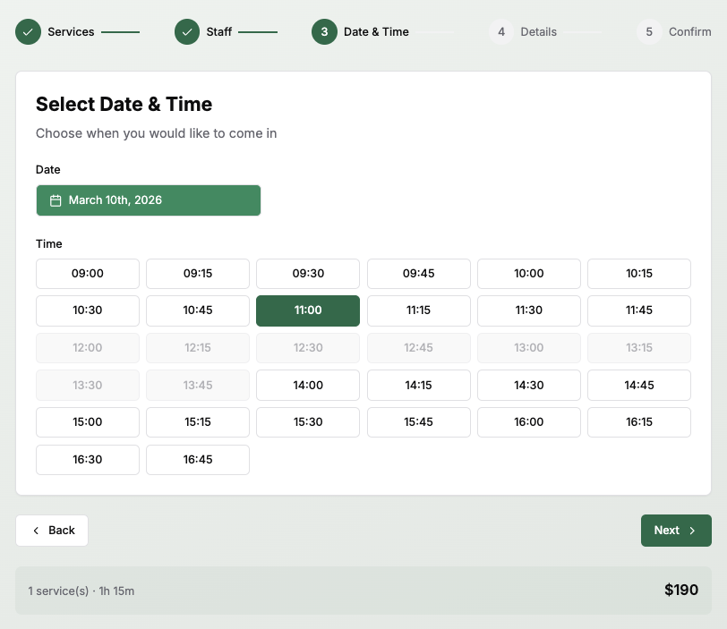Viewport: 727px width, 629px height.
Task: Select the 10:15 time slot
Action: [x=639, y=274]
